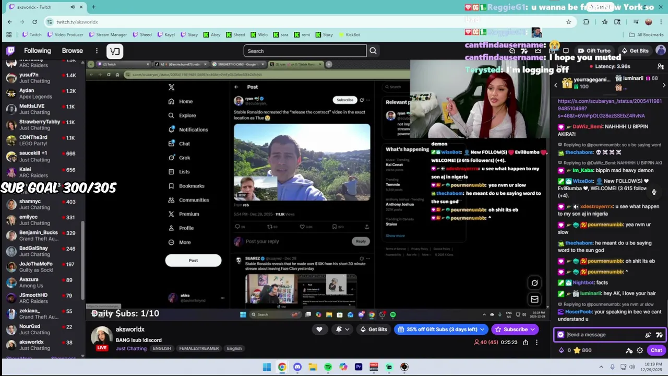Expand the 35% off Gift Subs dropdown
This screenshot has height=376, width=668.
[483, 330]
